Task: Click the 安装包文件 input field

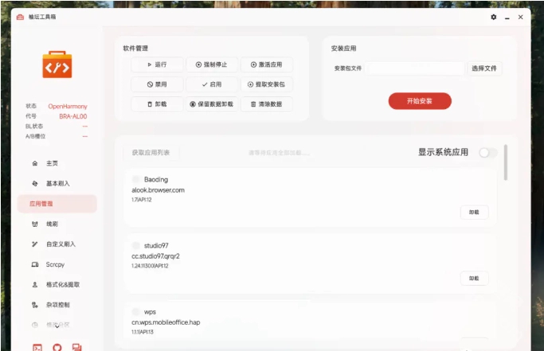Action: pos(415,68)
